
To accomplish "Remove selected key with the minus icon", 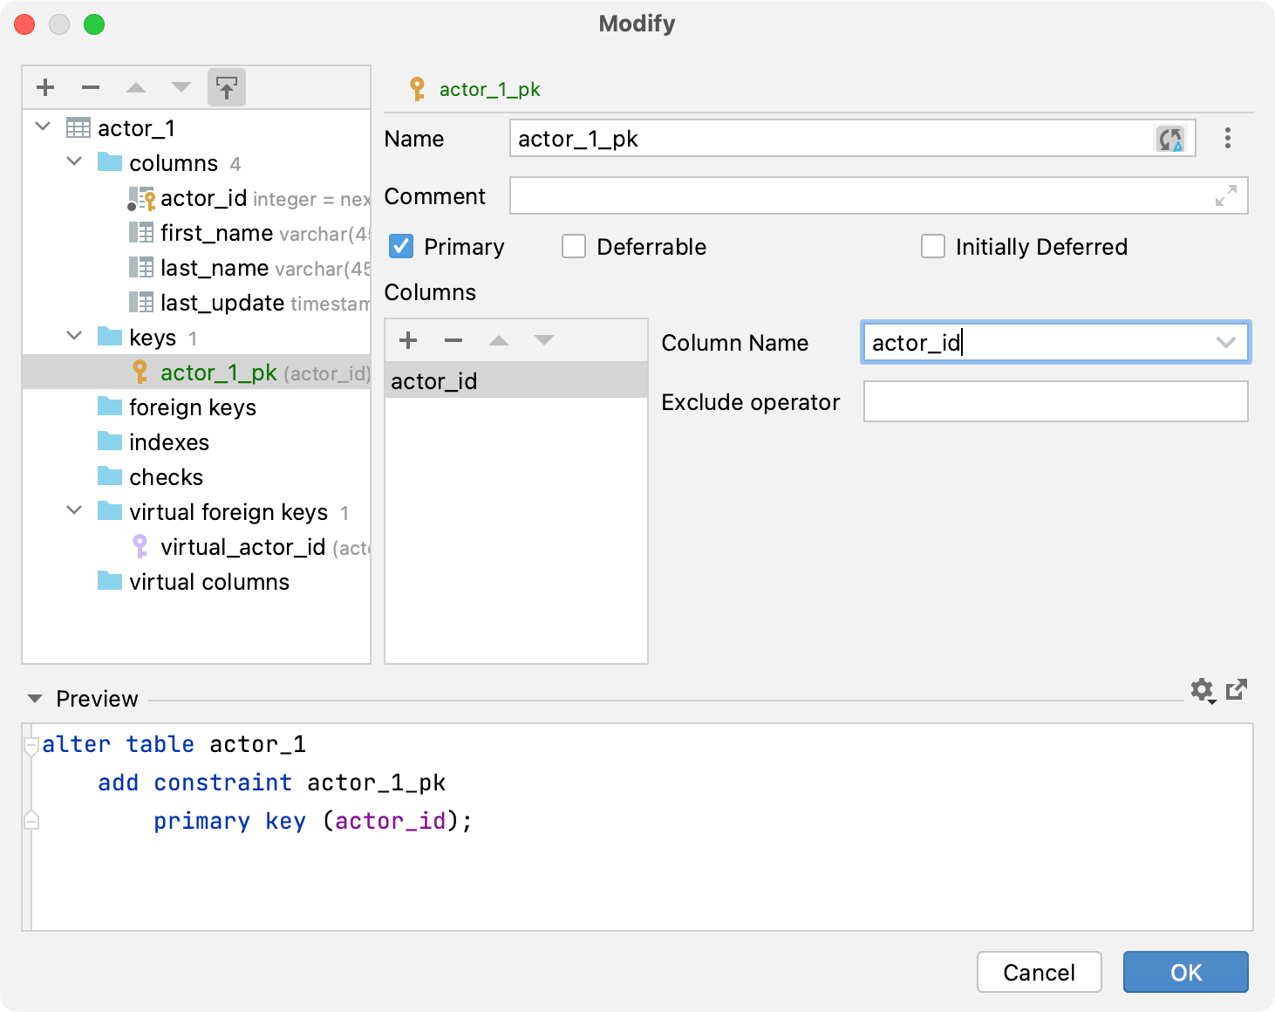I will coord(90,87).
